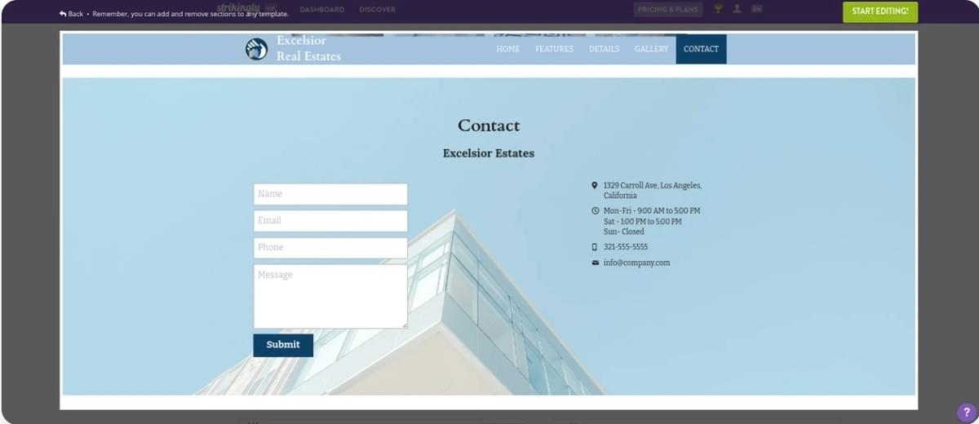Click the Email input field
Viewport: 979px width, 424px height.
330,221
